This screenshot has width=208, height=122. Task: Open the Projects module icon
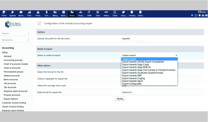pos(81,13)
